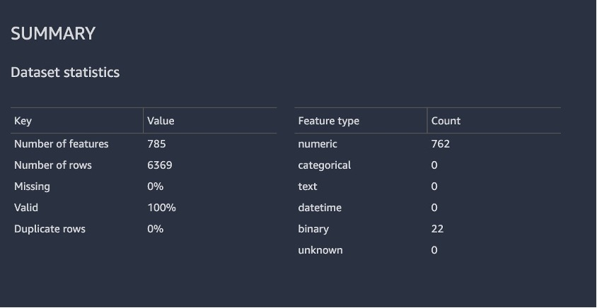The height and width of the screenshot is (308, 597).
Task: Click the binary count value 22
Action: click(437, 229)
